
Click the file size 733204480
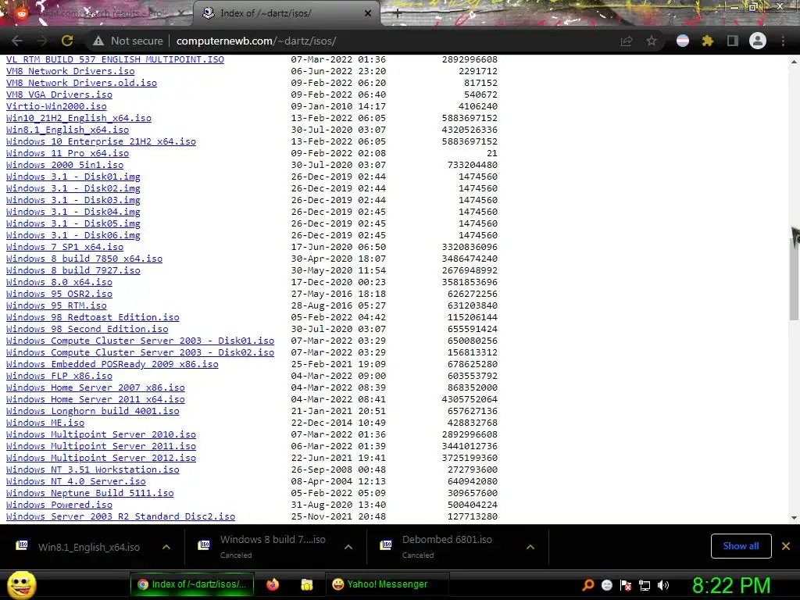click(473, 165)
